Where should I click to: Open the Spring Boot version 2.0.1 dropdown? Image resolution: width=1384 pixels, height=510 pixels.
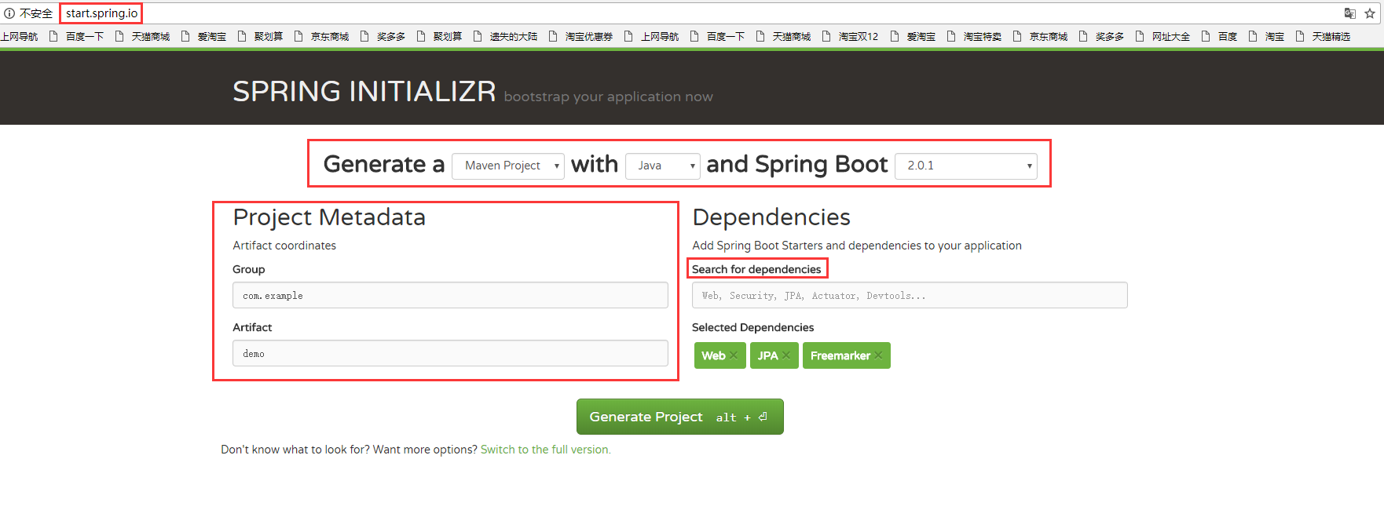[966, 166]
